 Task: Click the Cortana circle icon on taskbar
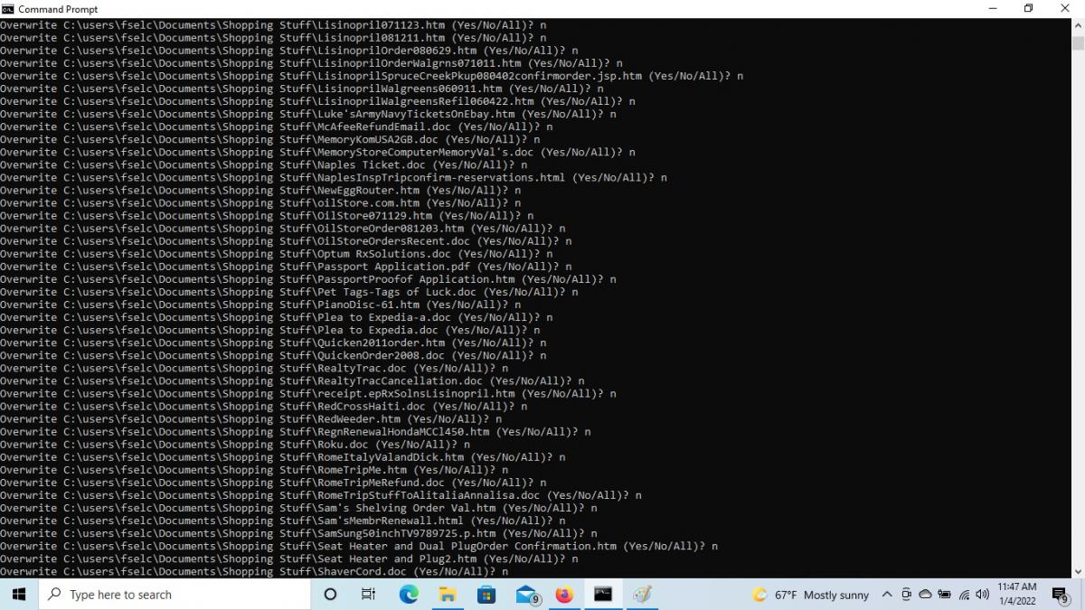click(x=330, y=594)
